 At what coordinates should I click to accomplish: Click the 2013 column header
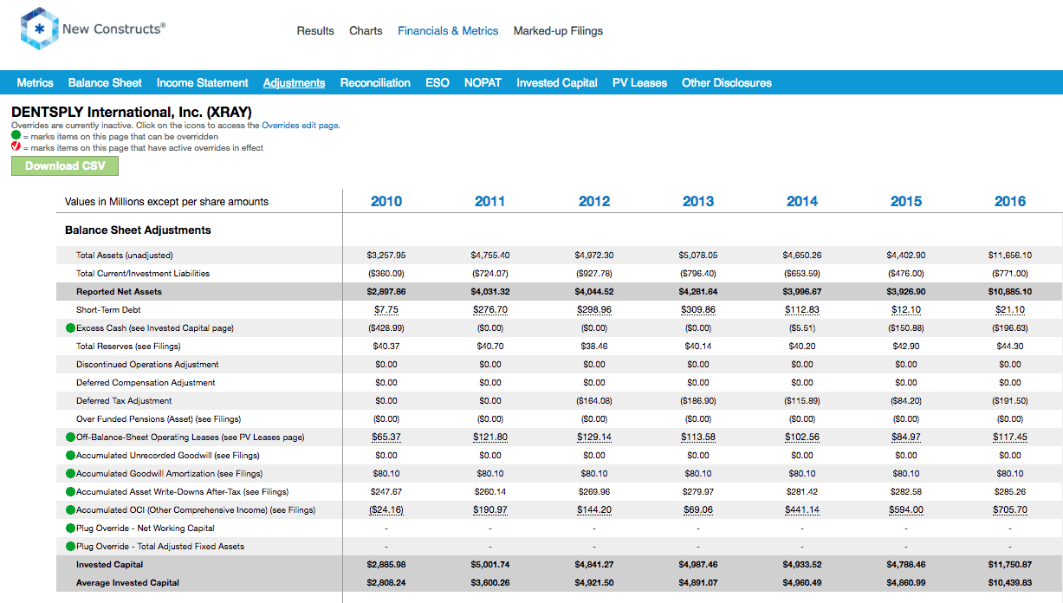698,201
